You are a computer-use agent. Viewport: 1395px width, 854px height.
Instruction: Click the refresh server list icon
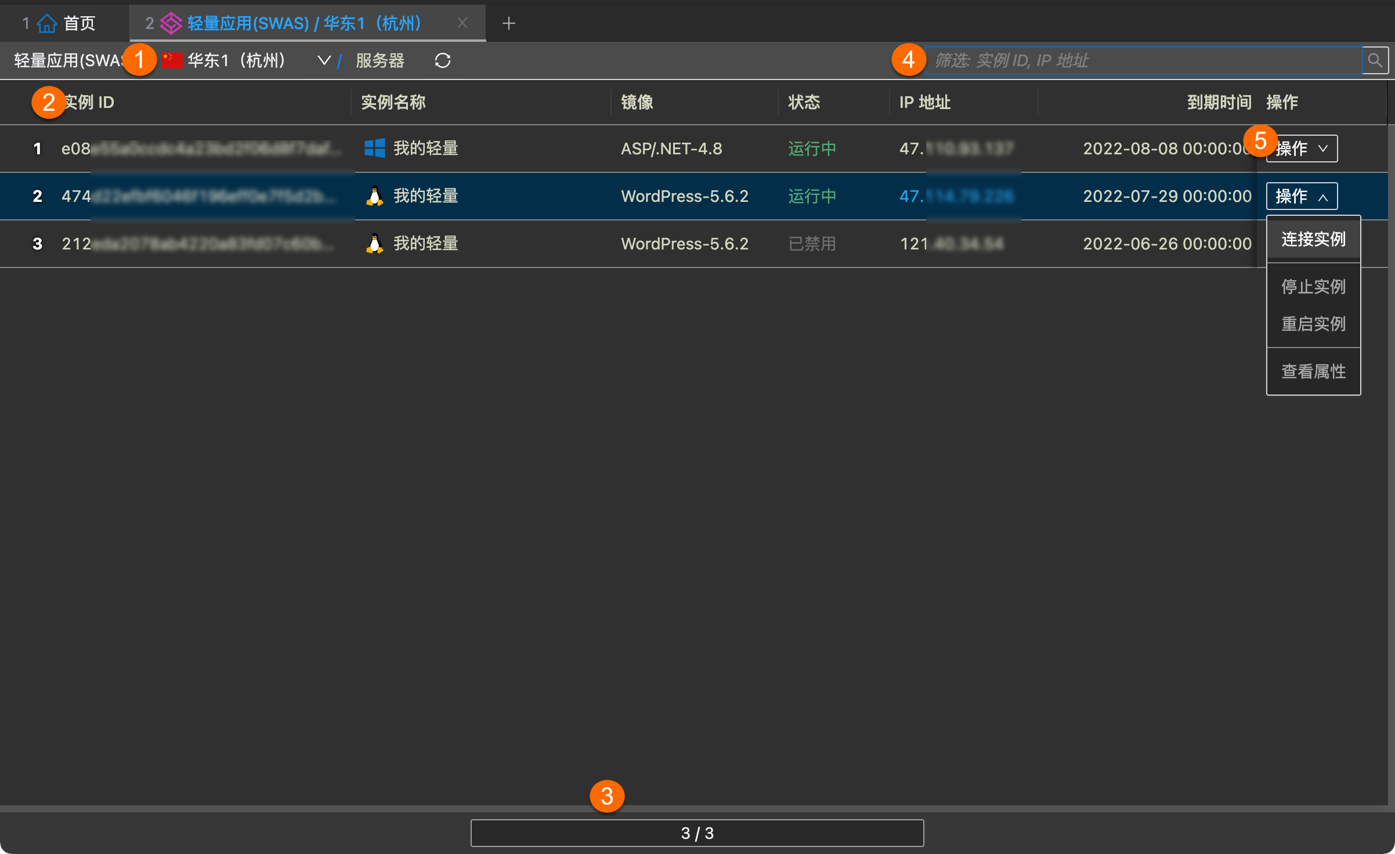(x=442, y=60)
